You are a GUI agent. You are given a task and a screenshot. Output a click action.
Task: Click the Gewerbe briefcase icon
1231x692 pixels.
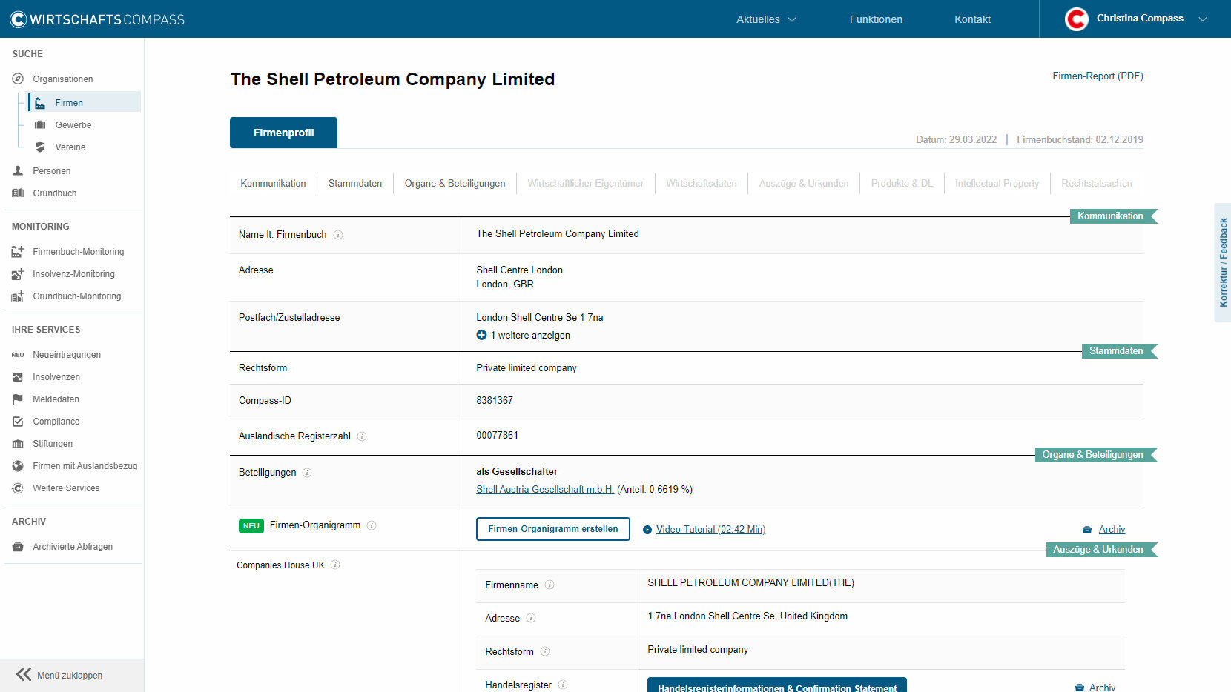40,125
